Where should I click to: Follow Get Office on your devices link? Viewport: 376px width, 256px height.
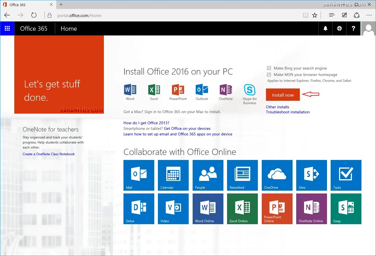pos(187,128)
